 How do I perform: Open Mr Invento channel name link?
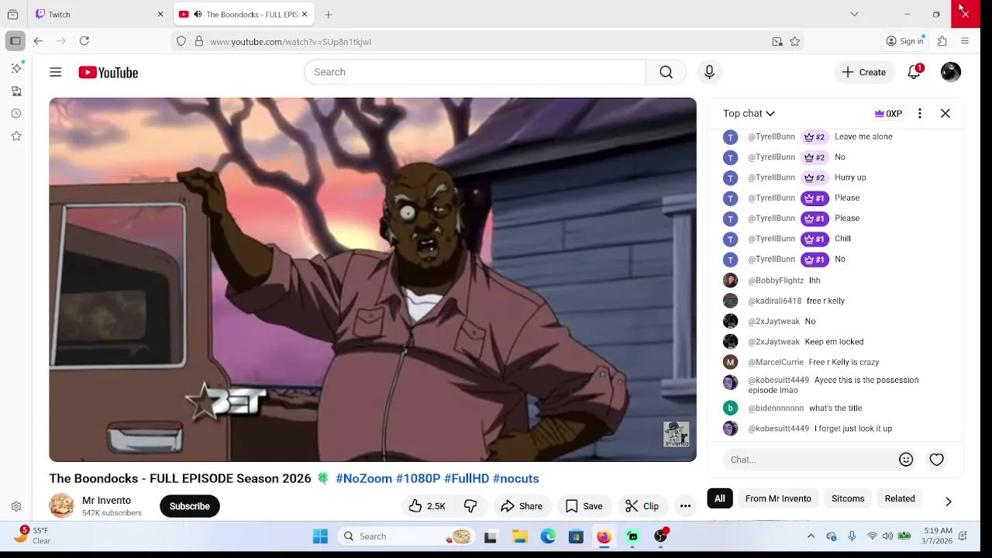[106, 501]
